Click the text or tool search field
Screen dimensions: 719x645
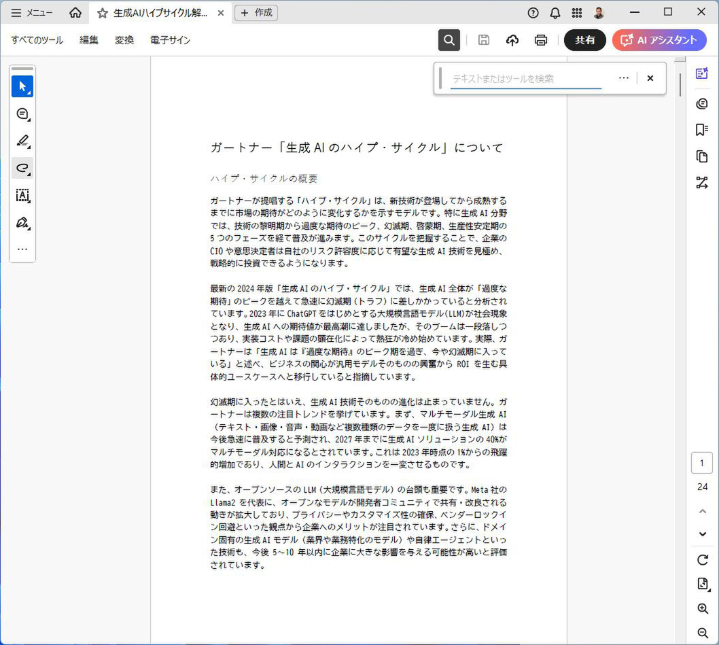click(525, 79)
